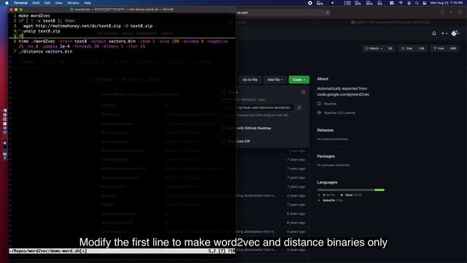This screenshot has height=263, width=467.
Task: Open the Readme link in About
Action: [327, 104]
